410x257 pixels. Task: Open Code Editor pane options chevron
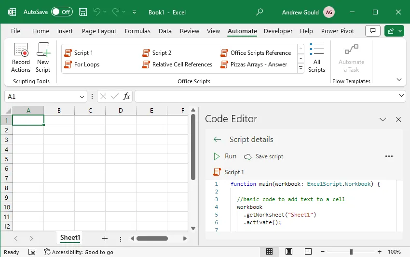click(383, 119)
